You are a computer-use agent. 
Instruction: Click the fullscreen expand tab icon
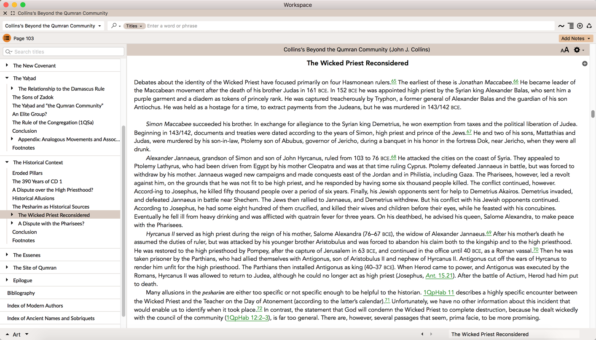pos(13,13)
